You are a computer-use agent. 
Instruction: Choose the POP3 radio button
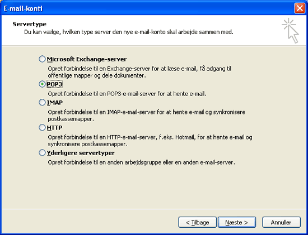pyautogui.click(x=42, y=84)
